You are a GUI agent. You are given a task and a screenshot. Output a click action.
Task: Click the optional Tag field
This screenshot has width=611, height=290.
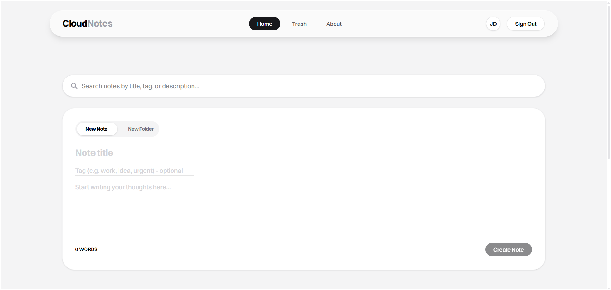pos(135,171)
